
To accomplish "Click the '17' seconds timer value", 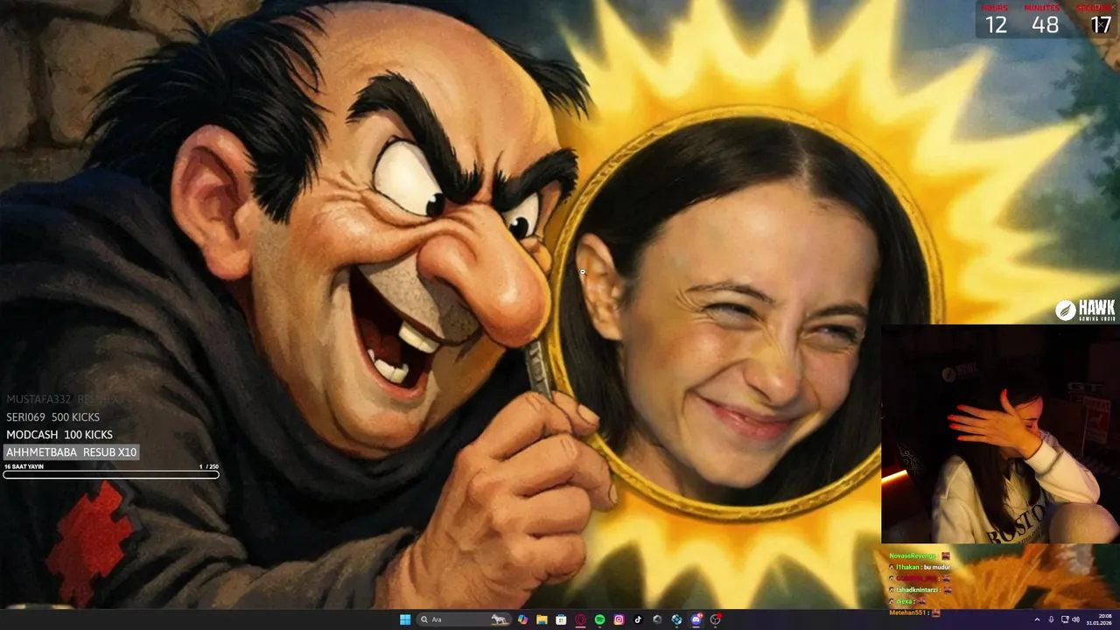I will click(1100, 24).
